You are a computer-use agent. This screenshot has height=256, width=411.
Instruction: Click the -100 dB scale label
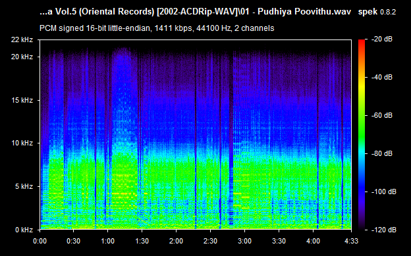(383, 192)
